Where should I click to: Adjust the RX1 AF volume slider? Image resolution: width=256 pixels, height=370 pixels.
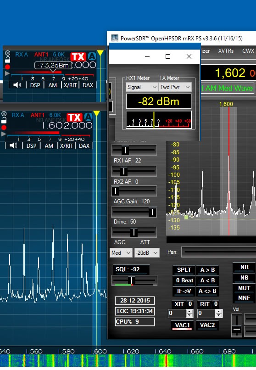click(134, 171)
